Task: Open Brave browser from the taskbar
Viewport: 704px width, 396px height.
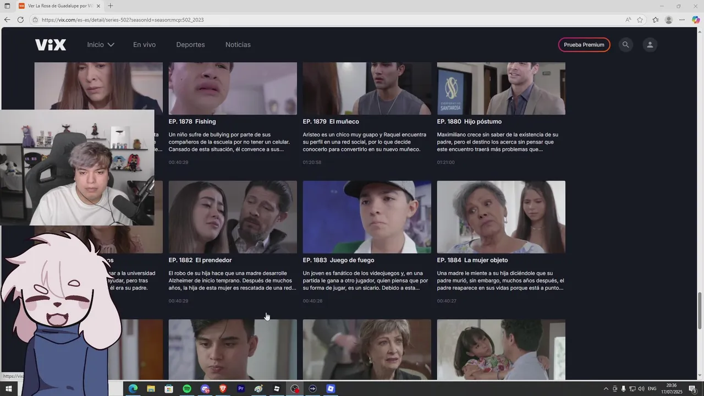Action: [x=223, y=389]
